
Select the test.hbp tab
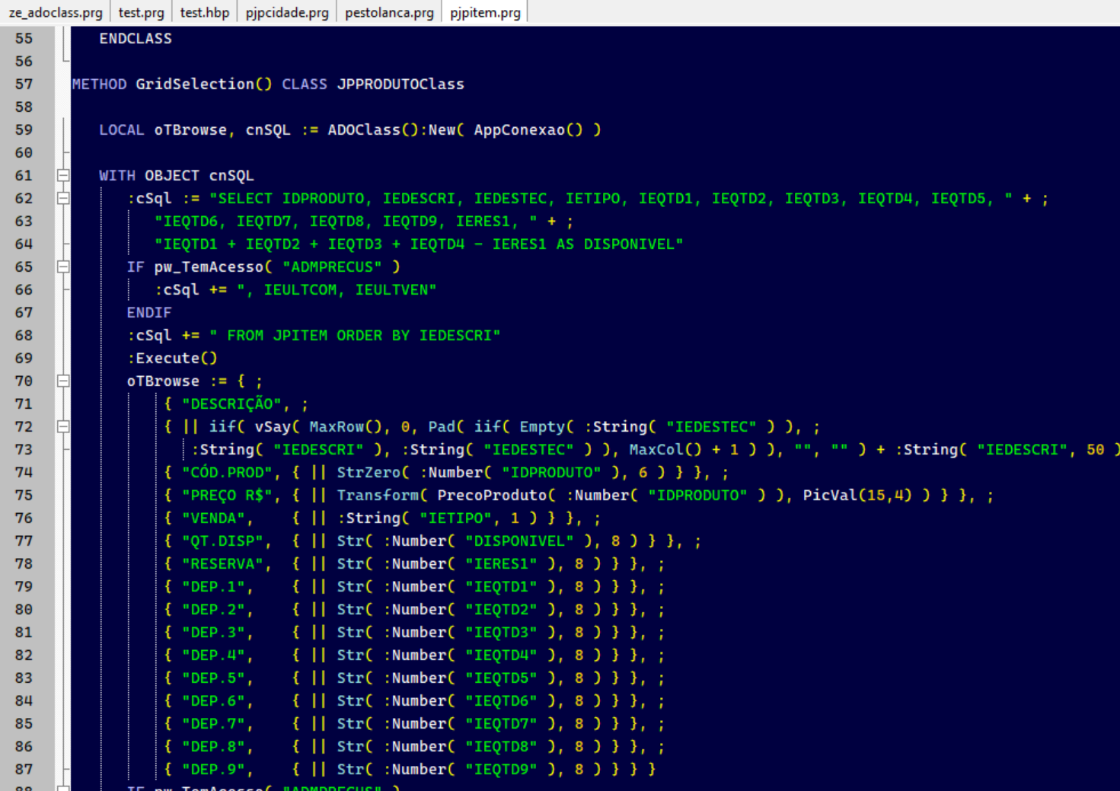pyautogui.click(x=204, y=12)
